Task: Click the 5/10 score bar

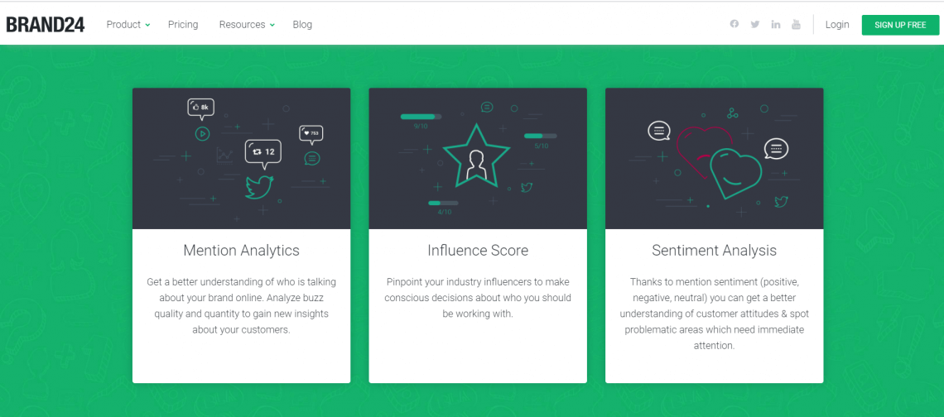Action: (x=540, y=136)
